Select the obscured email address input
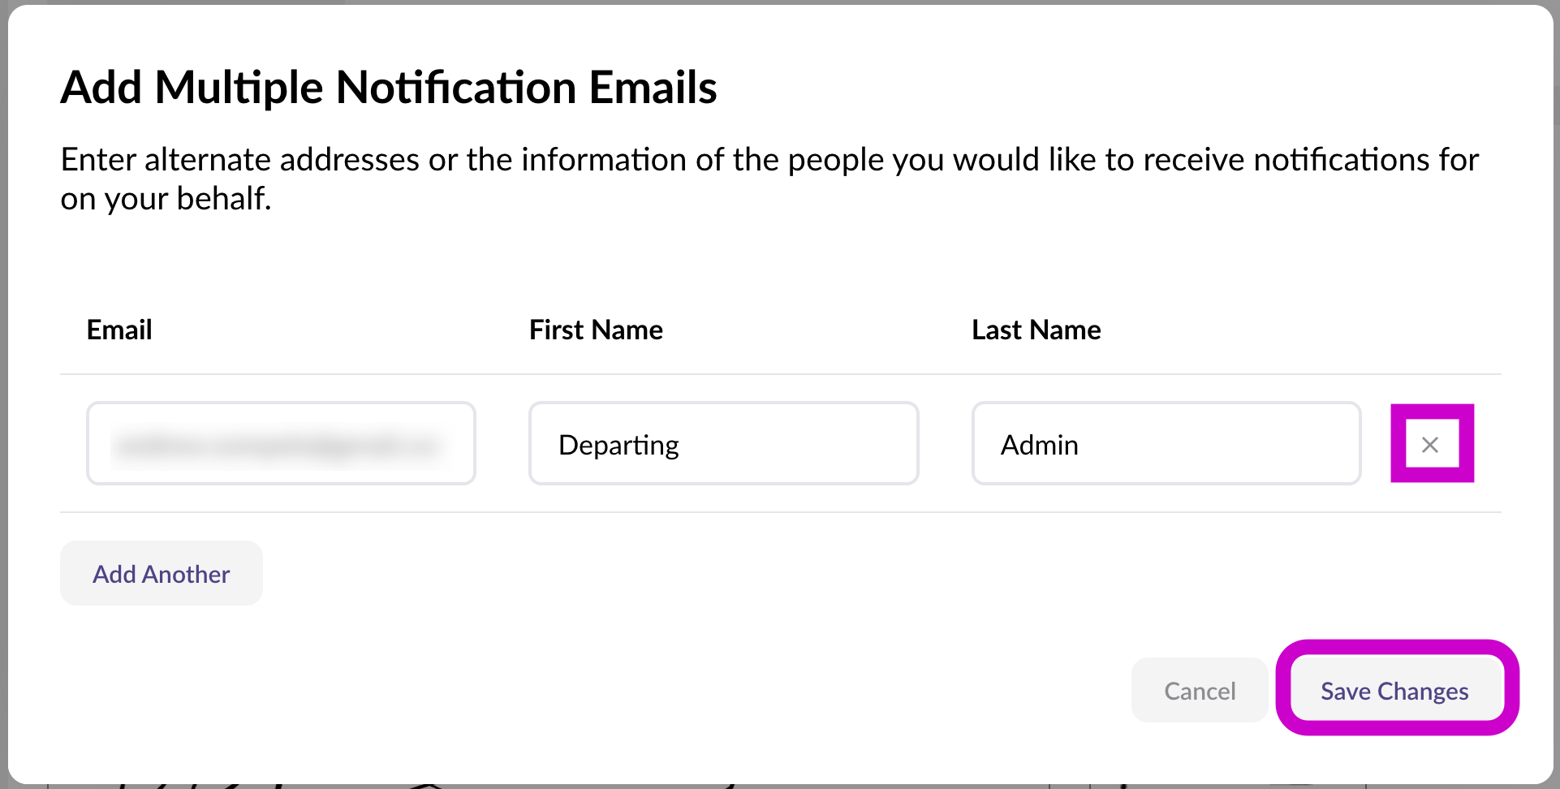The image size is (1560, 789). pyautogui.click(x=281, y=444)
